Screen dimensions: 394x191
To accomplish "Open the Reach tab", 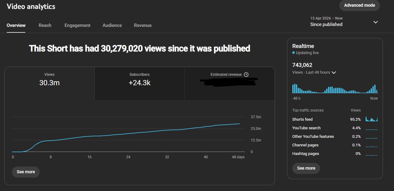I will click(45, 25).
